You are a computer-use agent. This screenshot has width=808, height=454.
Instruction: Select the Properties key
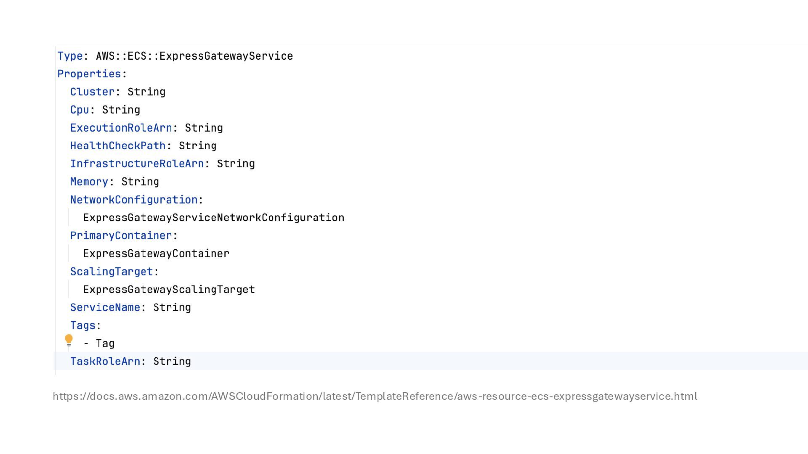[89, 74]
